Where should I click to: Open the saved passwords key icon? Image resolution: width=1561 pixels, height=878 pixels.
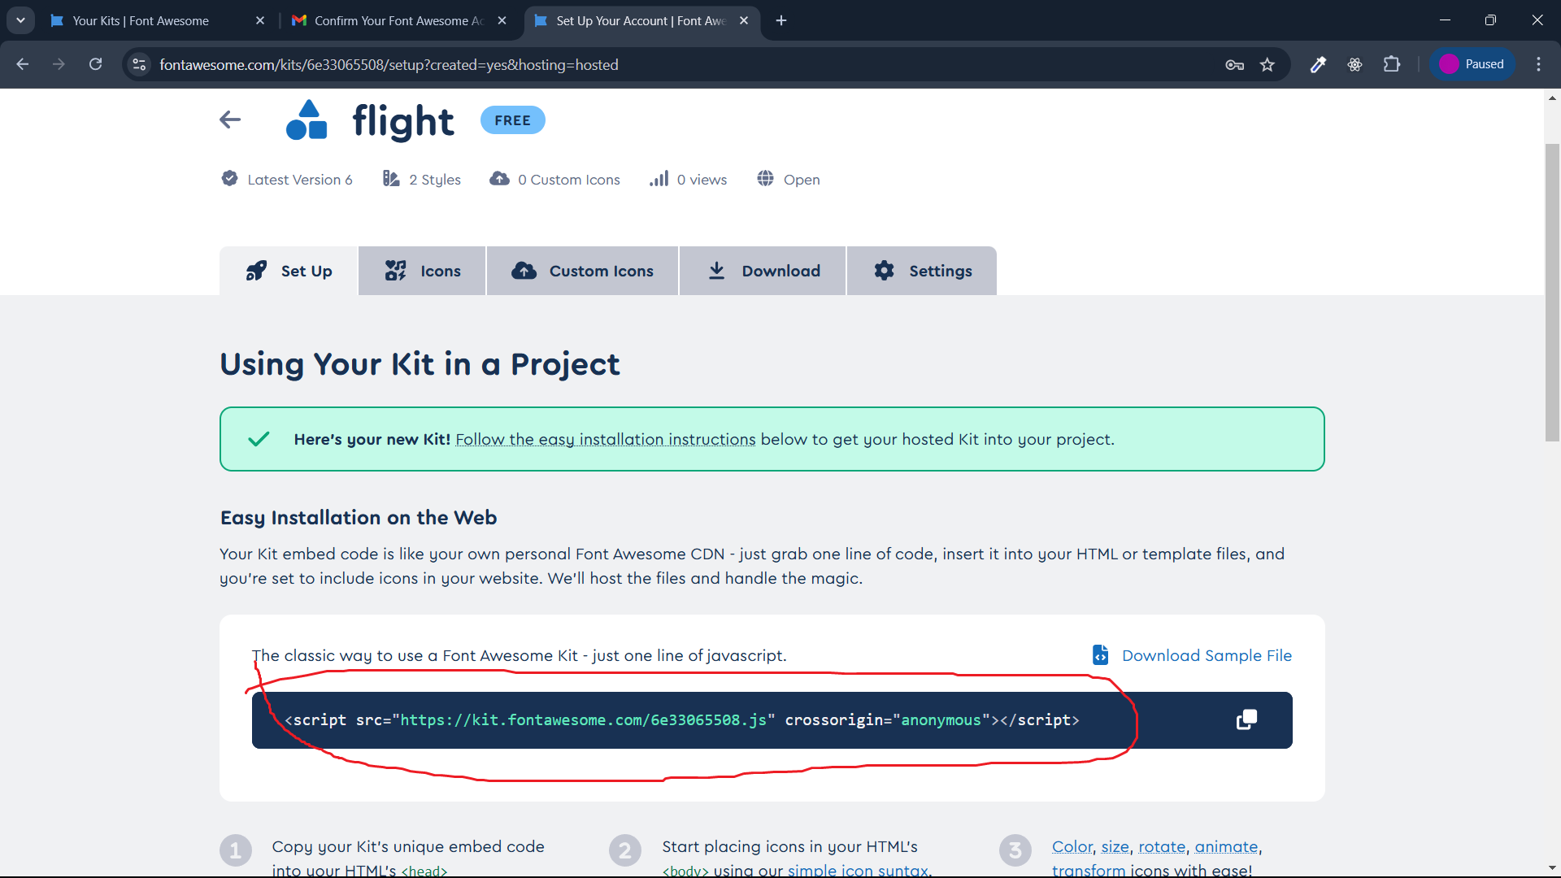1234,65
